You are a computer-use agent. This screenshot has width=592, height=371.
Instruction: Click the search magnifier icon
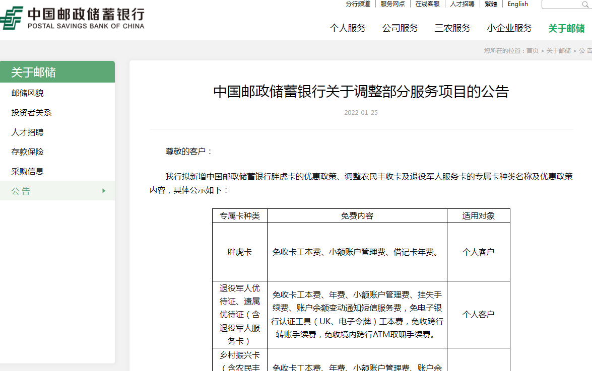pyautogui.click(x=585, y=5)
